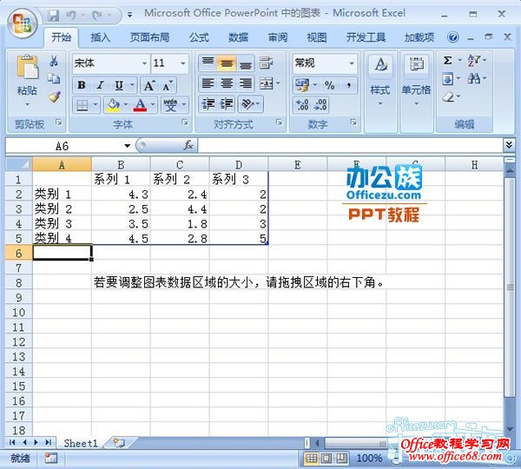Click the font color red A swatch
Image resolution: width=521 pixels, height=469 pixels.
140,105
